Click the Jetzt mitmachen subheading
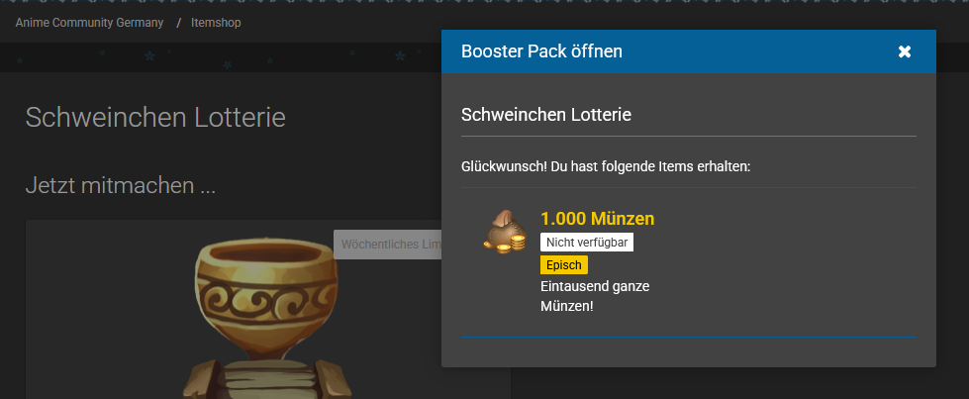Viewport: 969px width, 399px height. click(121, 185)
